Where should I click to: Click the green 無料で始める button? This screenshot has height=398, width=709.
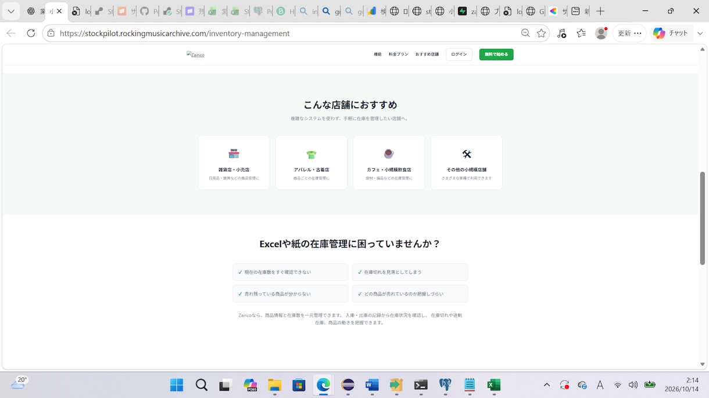pyautogui.click(x=496, y=55)
